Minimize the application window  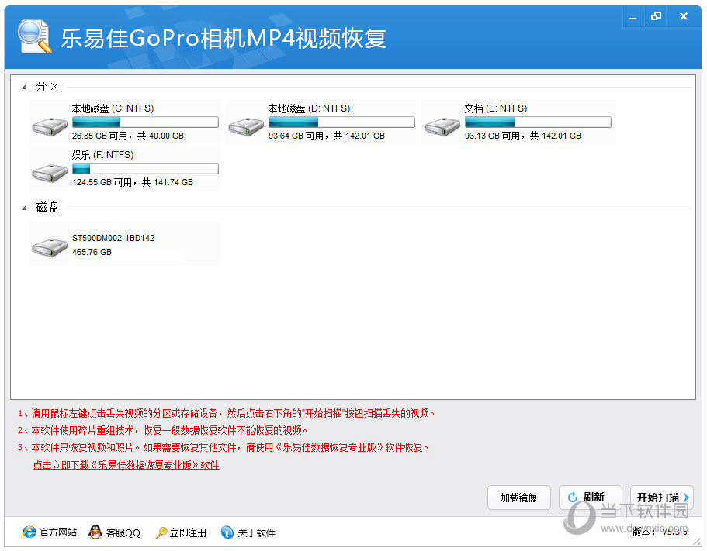(632, 17)
